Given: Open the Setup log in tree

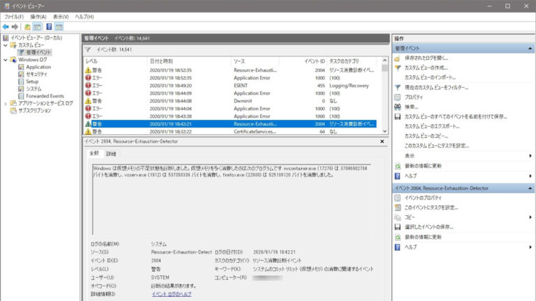Looking at the screenshot, I should [x=32, y=82].
